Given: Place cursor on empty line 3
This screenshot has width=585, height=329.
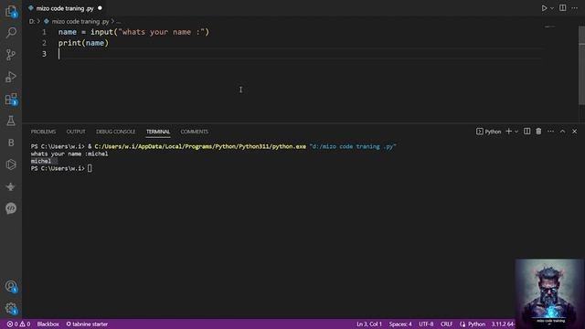Looking at the screenshot, I should click(x=299, y=54).
